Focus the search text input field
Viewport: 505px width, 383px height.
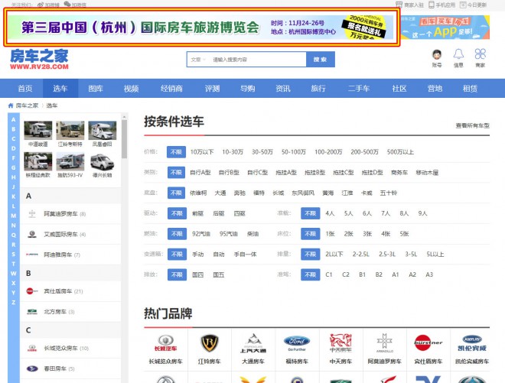[258, 60]
